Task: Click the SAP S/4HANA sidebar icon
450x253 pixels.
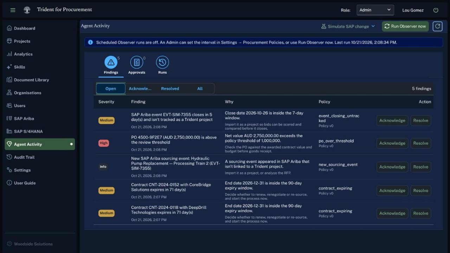Action: coord(9,131)
